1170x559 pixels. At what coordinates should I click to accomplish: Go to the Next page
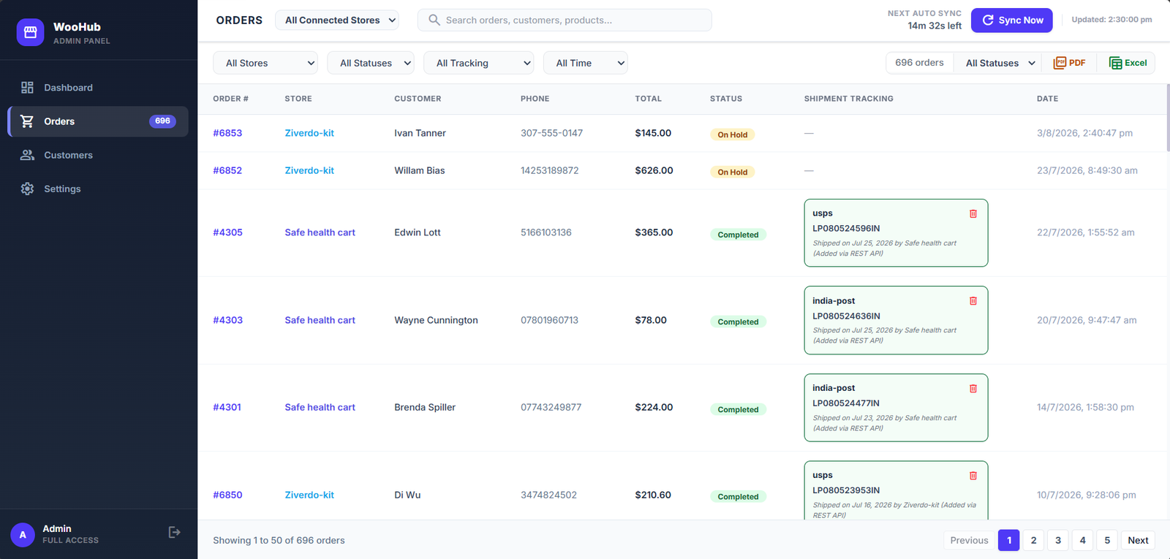pos(1138,540)
